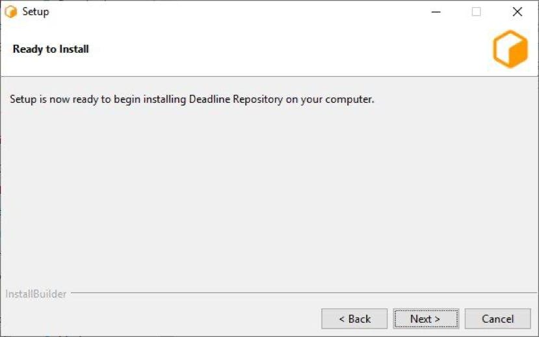Minimize the Setup installer window
The height and width of the screenshot is (337, 539).
pyautogui.click(x=436, y=12)
